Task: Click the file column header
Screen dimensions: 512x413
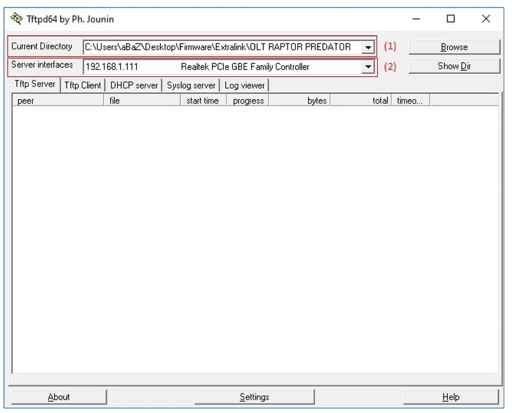Action: coord(142,101)
